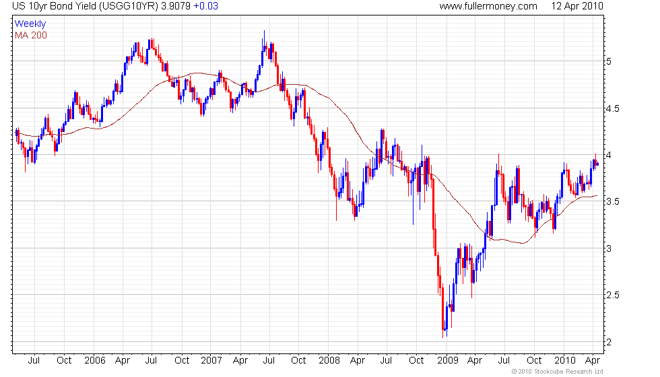Click the 'Apr' label just after 2008
Viewport: 660px width, 377px height.
tap(358, 361)
